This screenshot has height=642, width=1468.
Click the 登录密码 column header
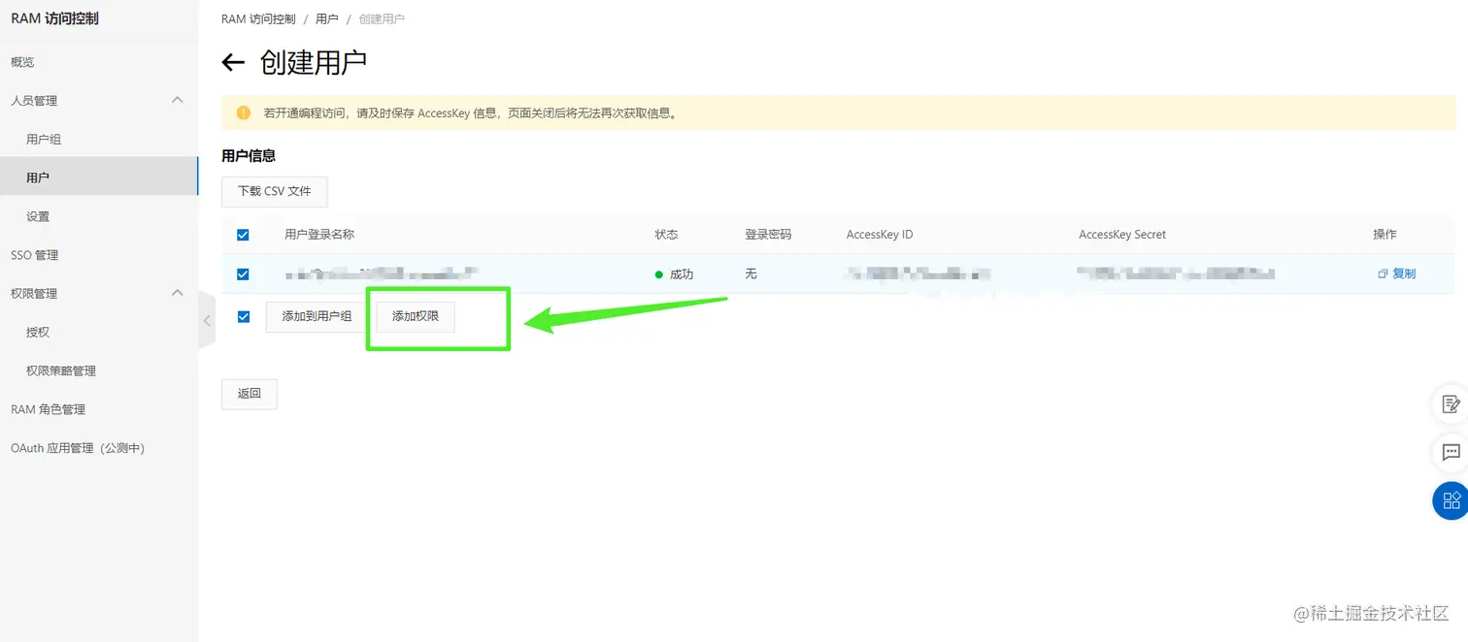768,235
